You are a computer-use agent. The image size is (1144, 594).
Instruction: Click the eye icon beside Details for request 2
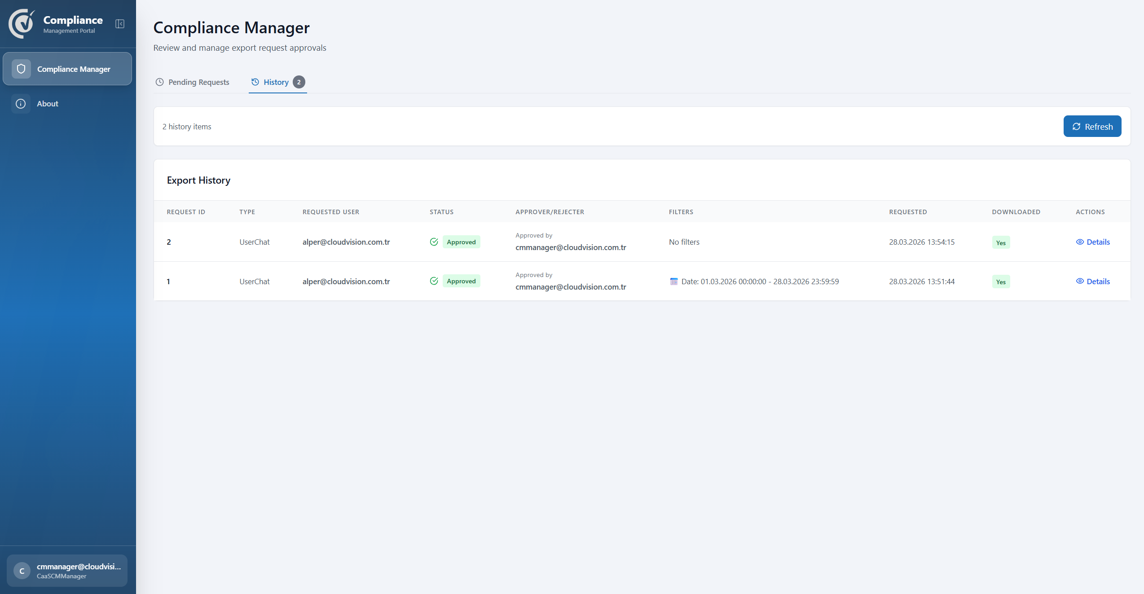(x=1081, y=242)
